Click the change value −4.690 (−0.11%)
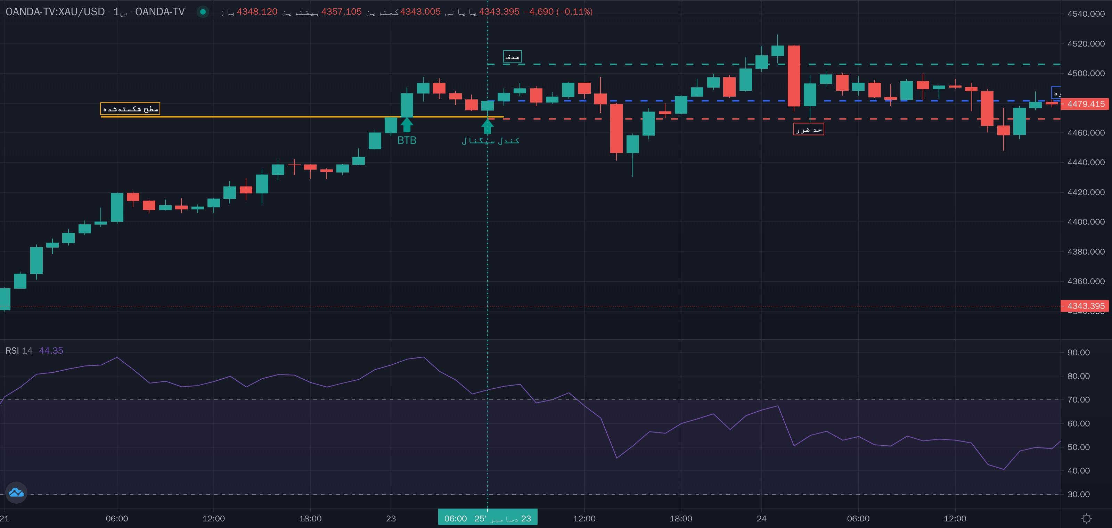This screenshot has height=528, width=1112. coord(558,12)
